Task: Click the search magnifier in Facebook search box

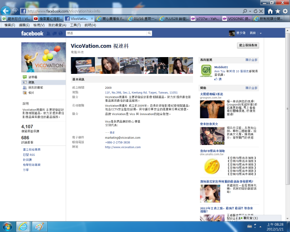Action: pos(149,33)
